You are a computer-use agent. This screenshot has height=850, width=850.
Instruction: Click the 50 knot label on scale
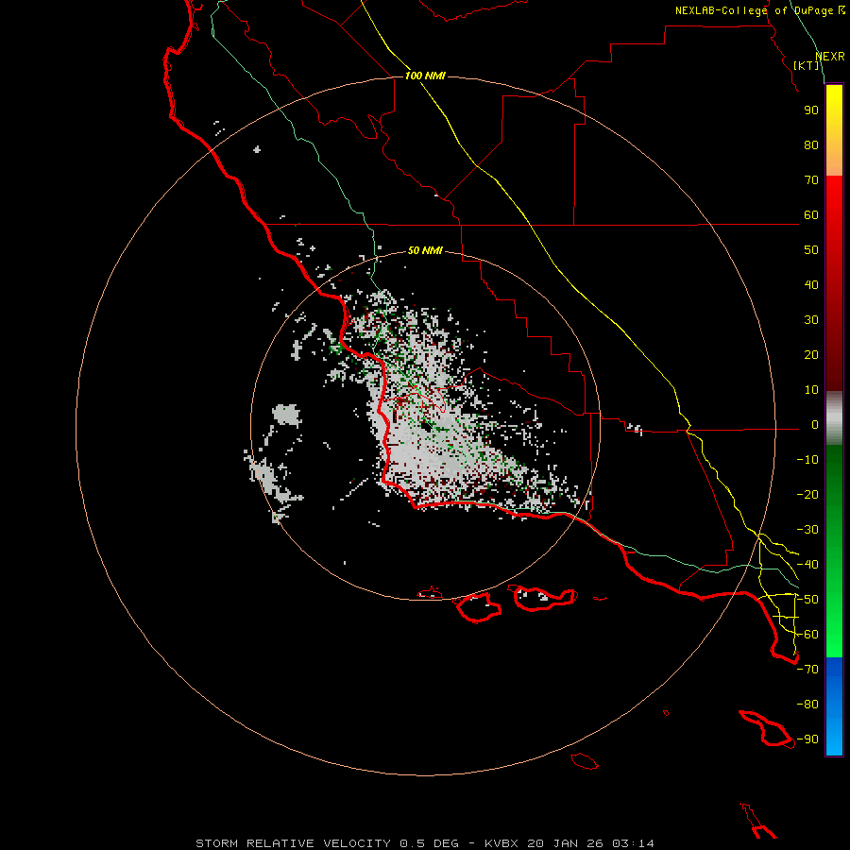coord(811,250)
